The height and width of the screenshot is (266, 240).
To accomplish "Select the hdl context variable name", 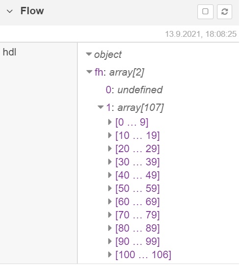I will pyautogui.click(x=9, y=52).
